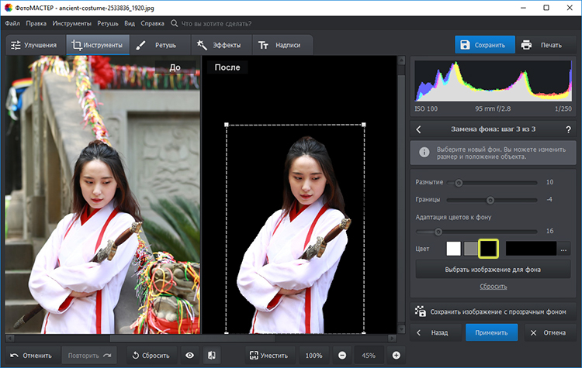
Task: Zoom in with the plus icon
Action: pyautogui.click(x=396, y=356)
